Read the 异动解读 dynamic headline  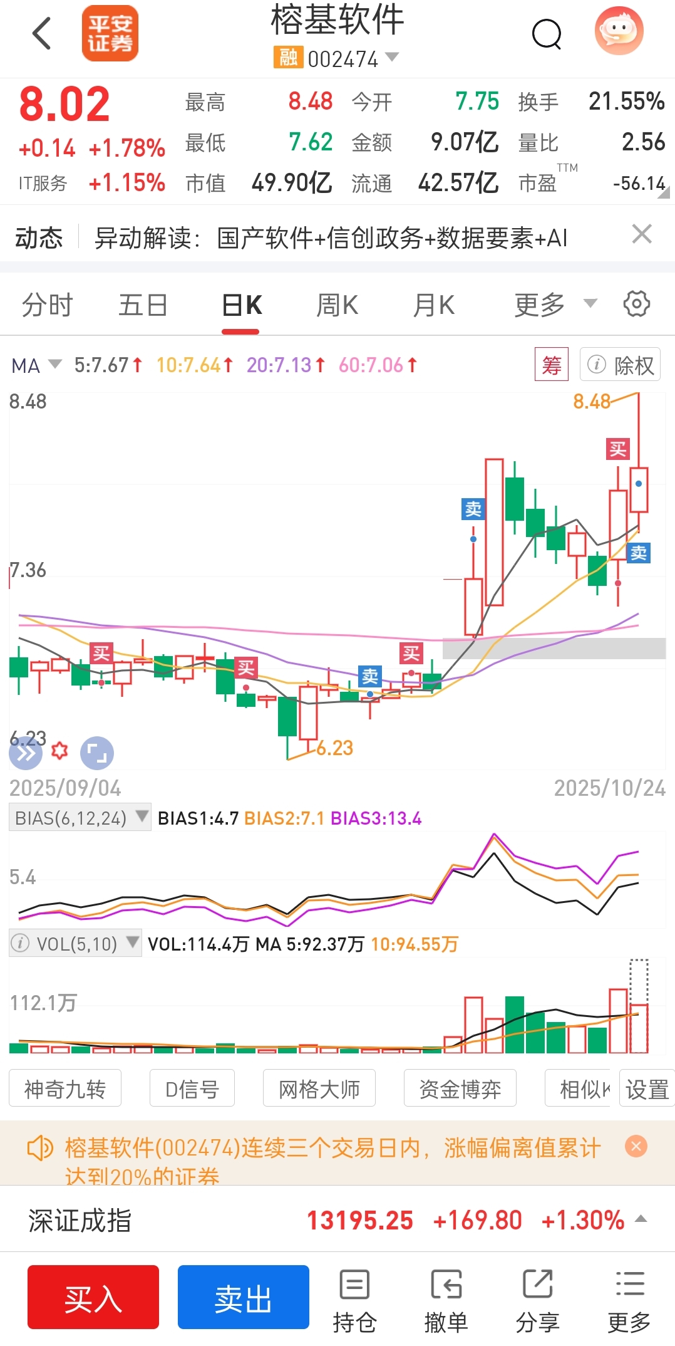331,238
